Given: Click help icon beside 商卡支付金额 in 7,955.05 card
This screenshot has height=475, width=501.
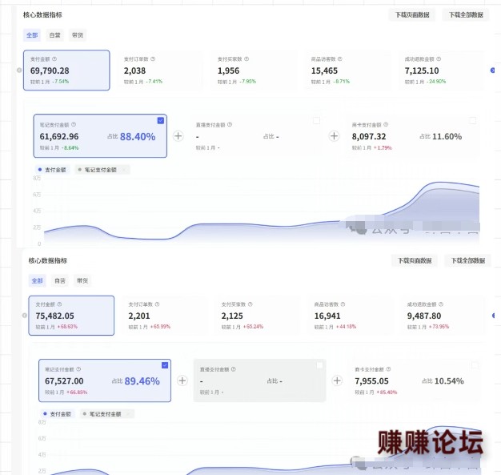Looking at the screenshot, I should 388,369.
